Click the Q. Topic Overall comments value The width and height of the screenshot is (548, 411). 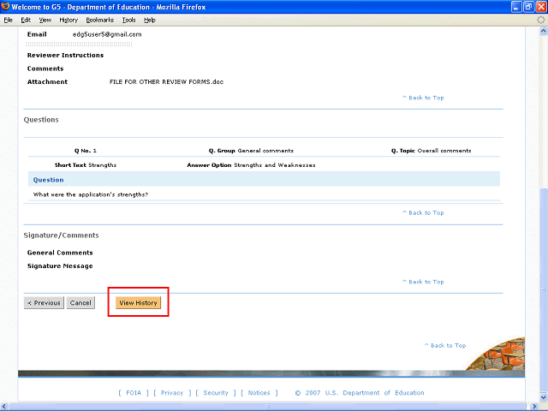(x=444, y=151)
